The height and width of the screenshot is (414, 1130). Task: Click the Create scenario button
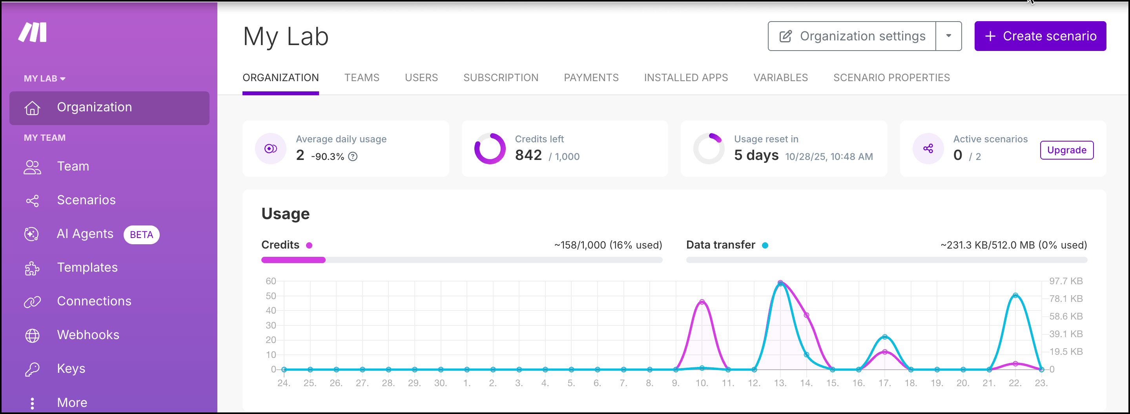1040,36
